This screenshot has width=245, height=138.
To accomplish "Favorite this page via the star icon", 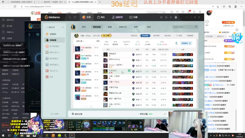I will pos(218,6).
